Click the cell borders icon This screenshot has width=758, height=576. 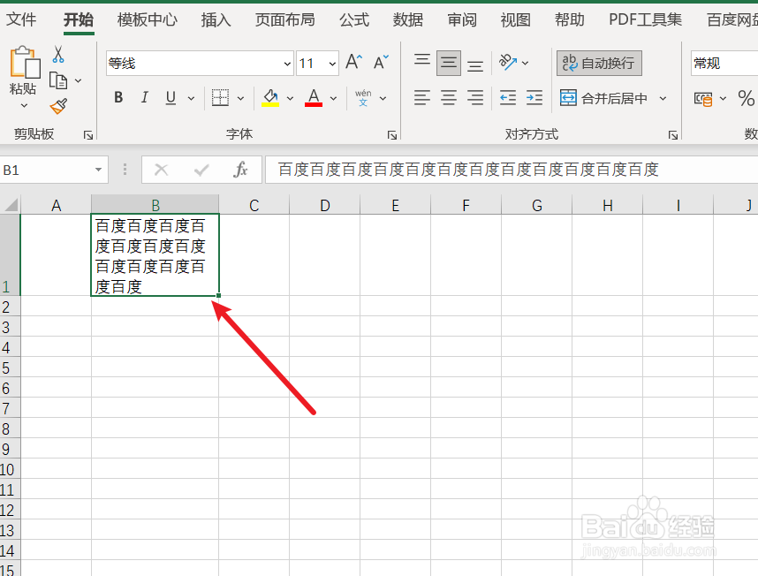[x=221, y=97]
